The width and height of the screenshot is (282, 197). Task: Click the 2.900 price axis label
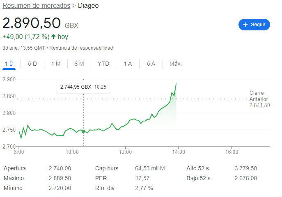[9, 80]
